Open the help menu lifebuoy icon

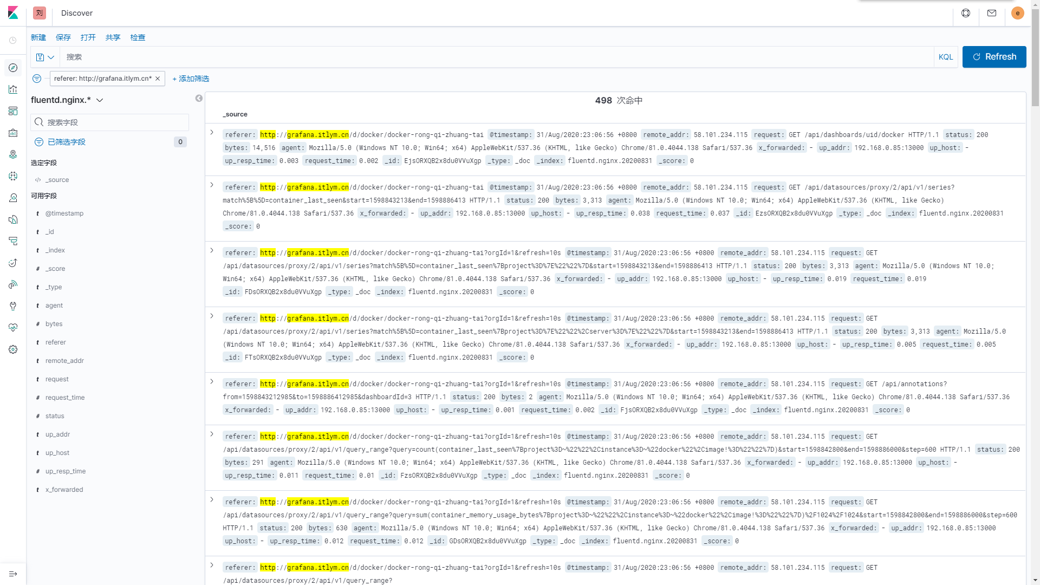click(x=966, y=13)
